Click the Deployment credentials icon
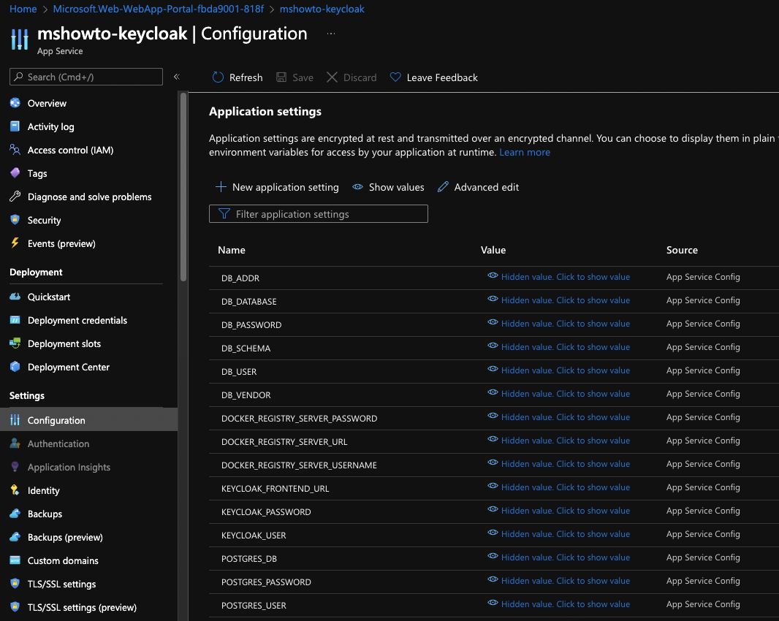The image size is (779, 621). coord(15,320)
